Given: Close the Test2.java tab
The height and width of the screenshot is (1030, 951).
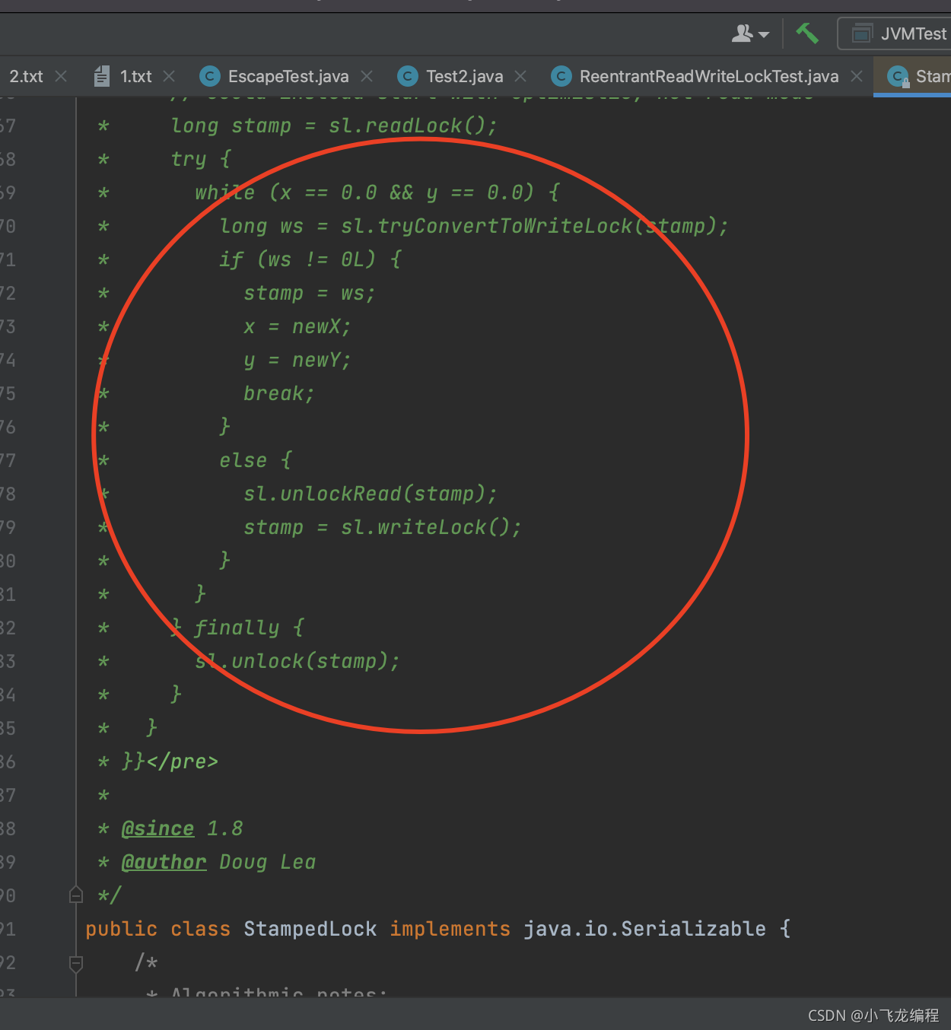Looking at the screenshot, I should click(x=520, y=76).
